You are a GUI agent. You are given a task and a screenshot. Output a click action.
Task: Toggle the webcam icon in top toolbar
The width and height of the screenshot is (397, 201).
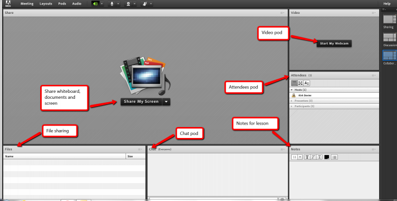(x=129, y=3)
